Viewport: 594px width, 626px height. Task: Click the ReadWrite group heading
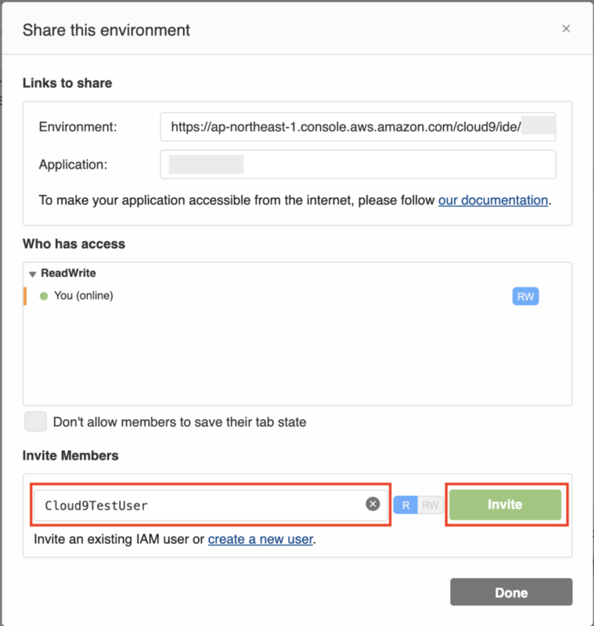click(68, 274)
